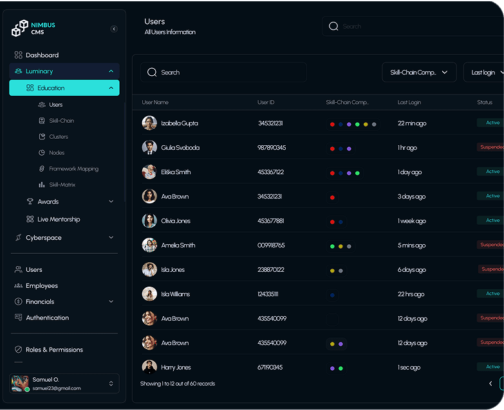Click the Live Mentorship icon
Viewport: 504px width, 410px height.
[30, 219]
